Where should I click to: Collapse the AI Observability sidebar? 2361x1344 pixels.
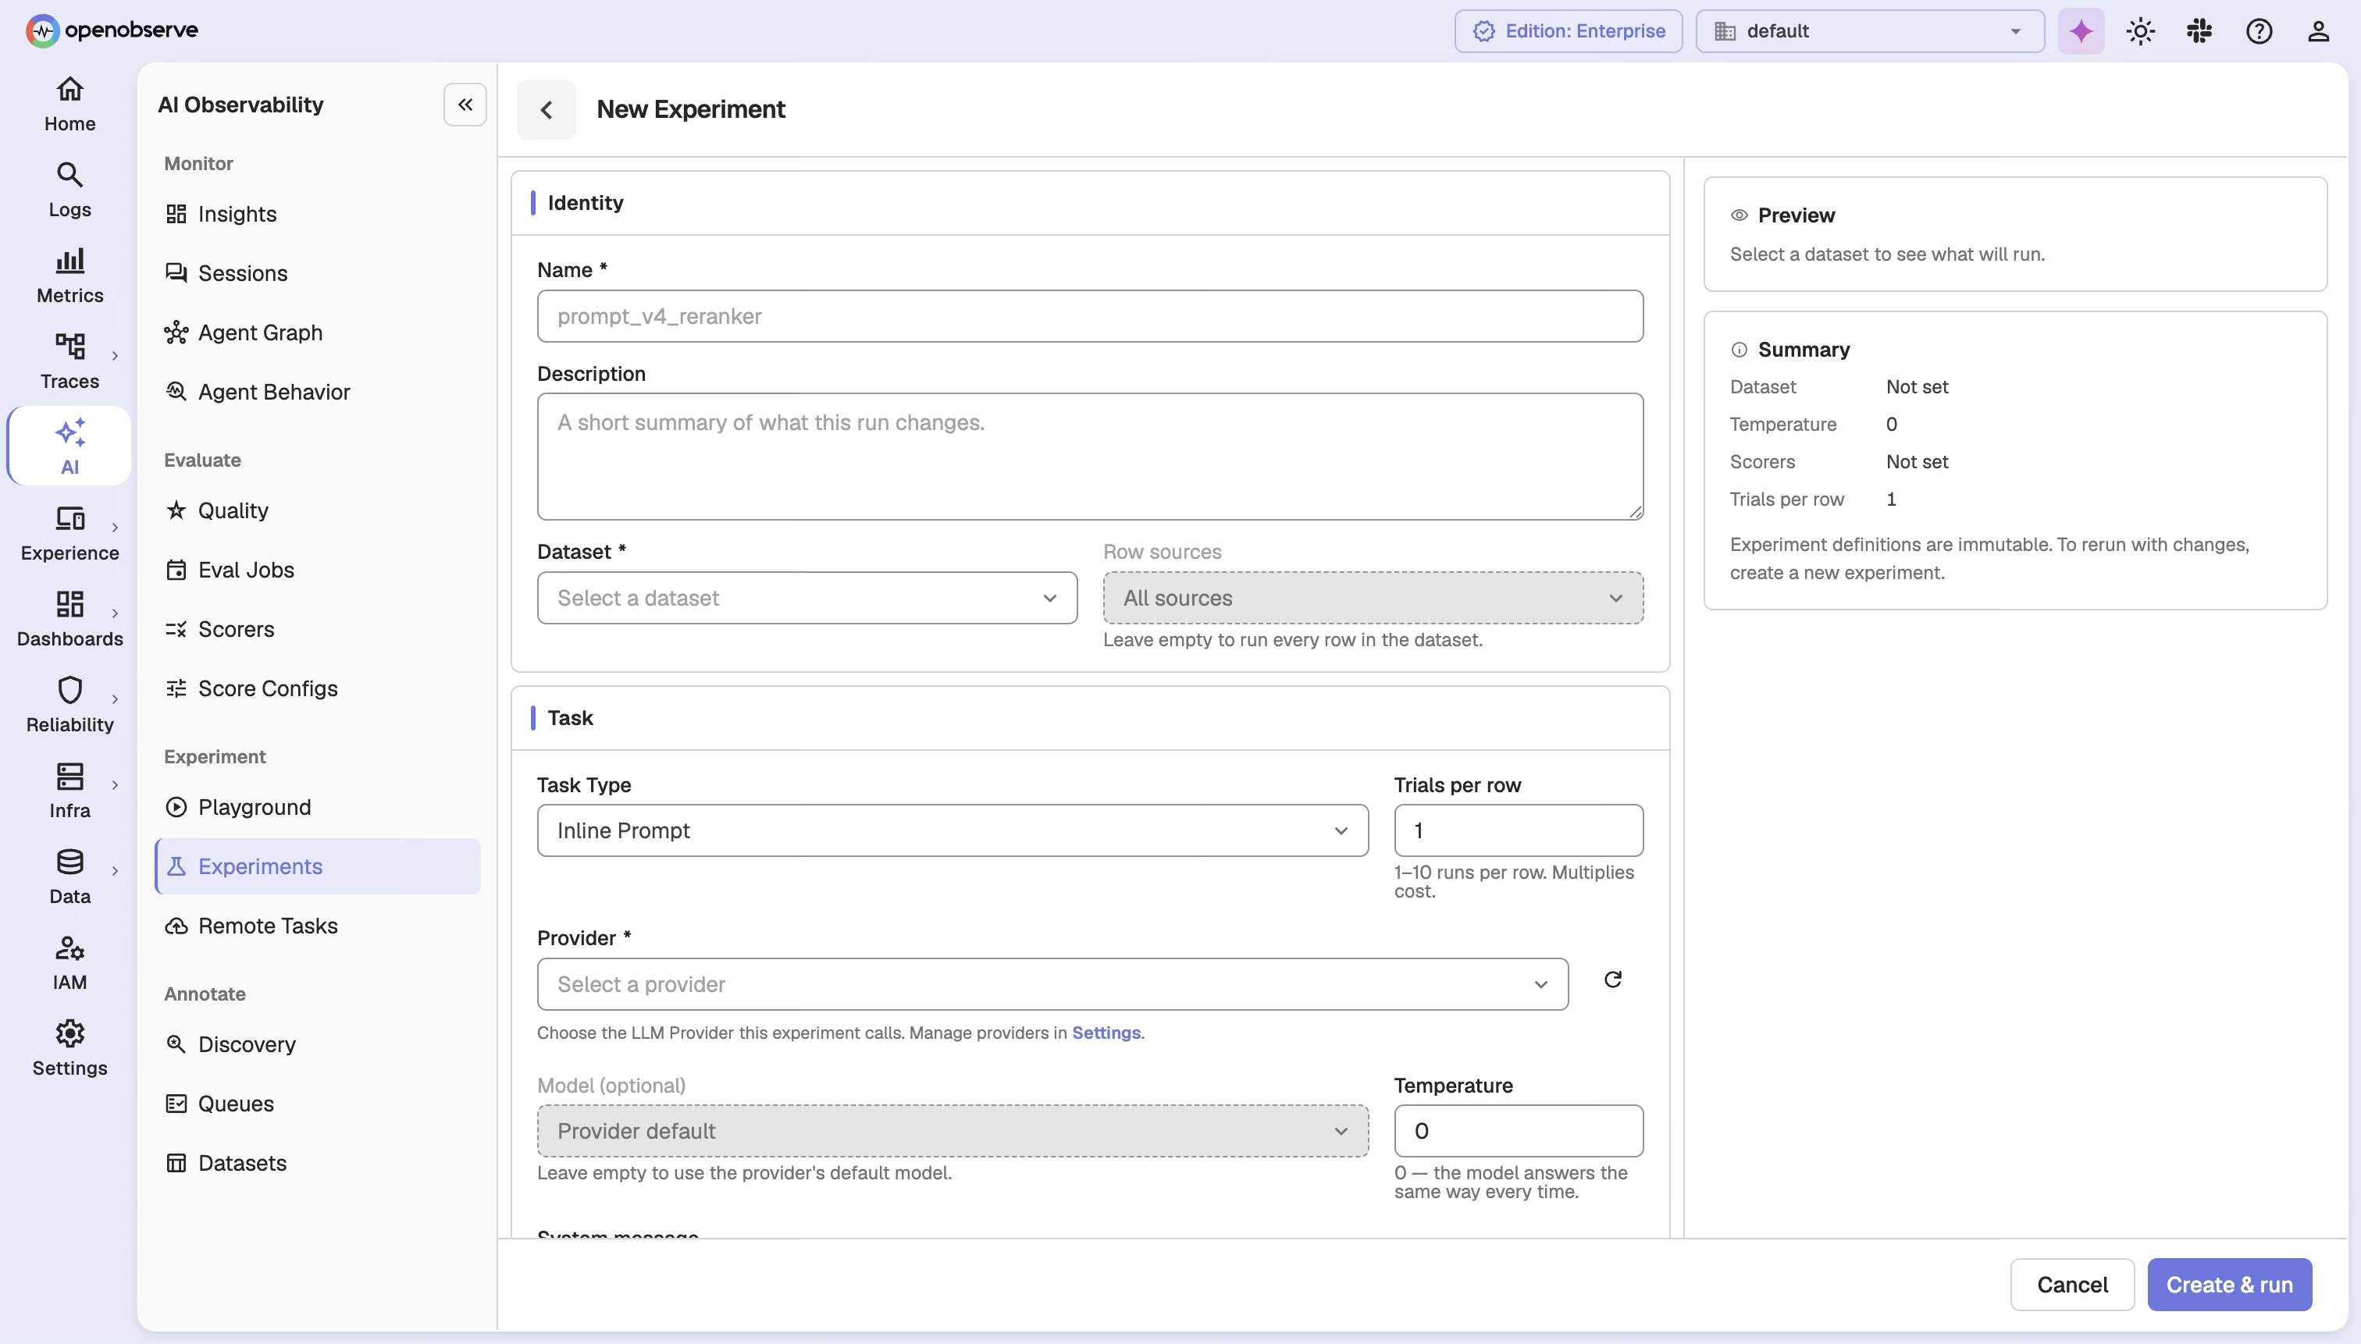(x=465, y=105)
